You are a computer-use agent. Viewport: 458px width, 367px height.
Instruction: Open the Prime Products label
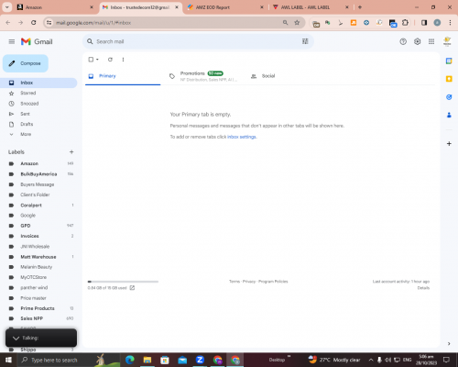coord(38,308)
